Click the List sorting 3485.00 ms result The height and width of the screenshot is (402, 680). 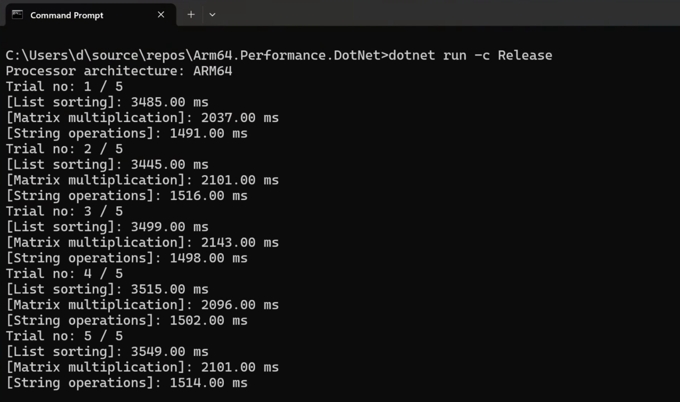107,102
